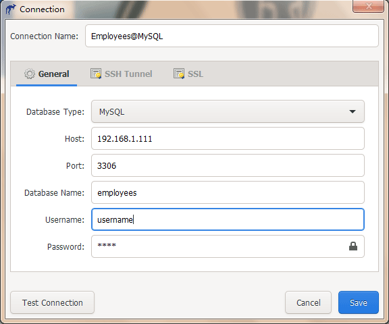This screenshot has height=324, width=389.
Task: Click the Port label
Action: [75, 165]
